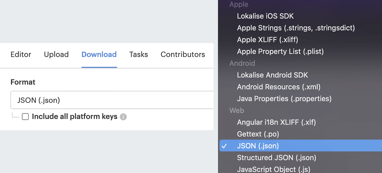Choose Structured JSON (.json) format
382x173 pixels.
(276, 158)
